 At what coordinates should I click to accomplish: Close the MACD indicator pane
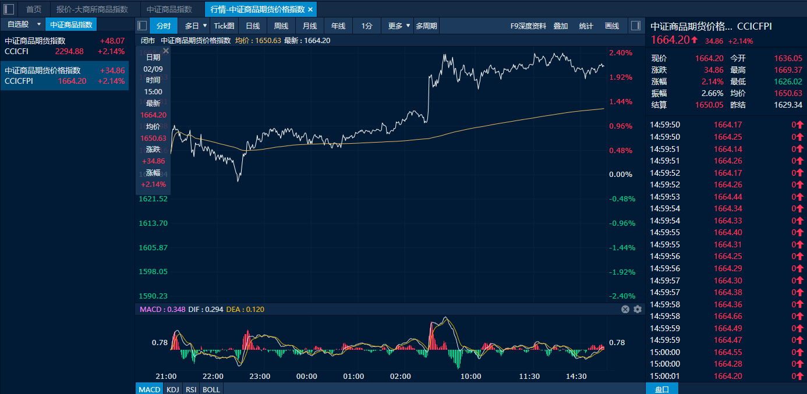pyautogui.click(x=625, y=309)
